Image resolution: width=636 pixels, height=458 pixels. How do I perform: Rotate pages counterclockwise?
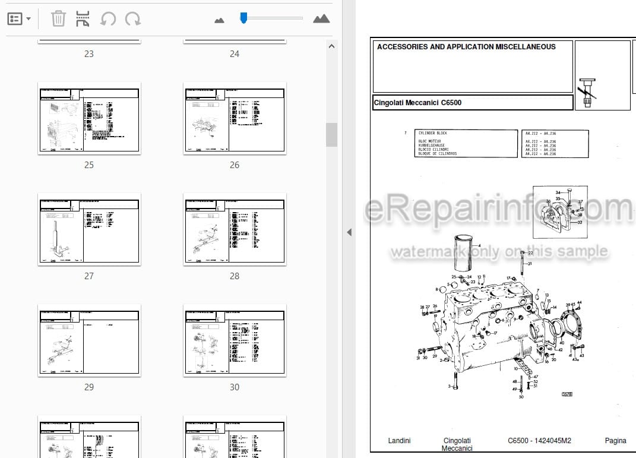coord(108,18)
